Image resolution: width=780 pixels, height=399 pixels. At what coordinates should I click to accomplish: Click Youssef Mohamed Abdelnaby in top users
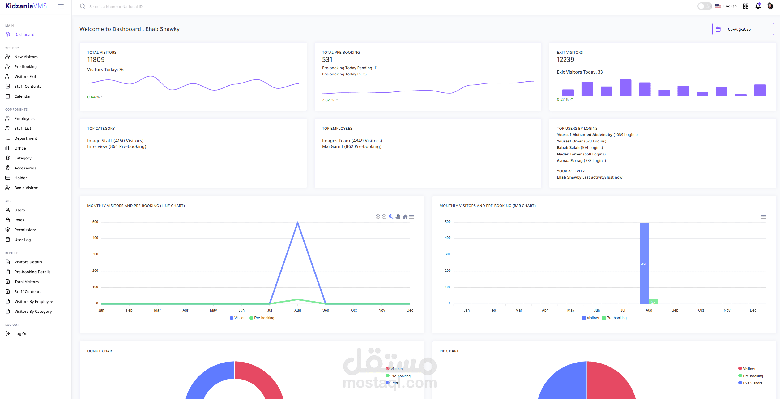click(x=584, y=135)
